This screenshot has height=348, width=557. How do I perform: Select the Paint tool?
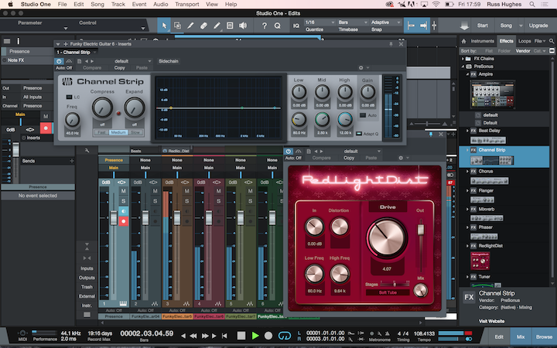click(x=217, y=26)
